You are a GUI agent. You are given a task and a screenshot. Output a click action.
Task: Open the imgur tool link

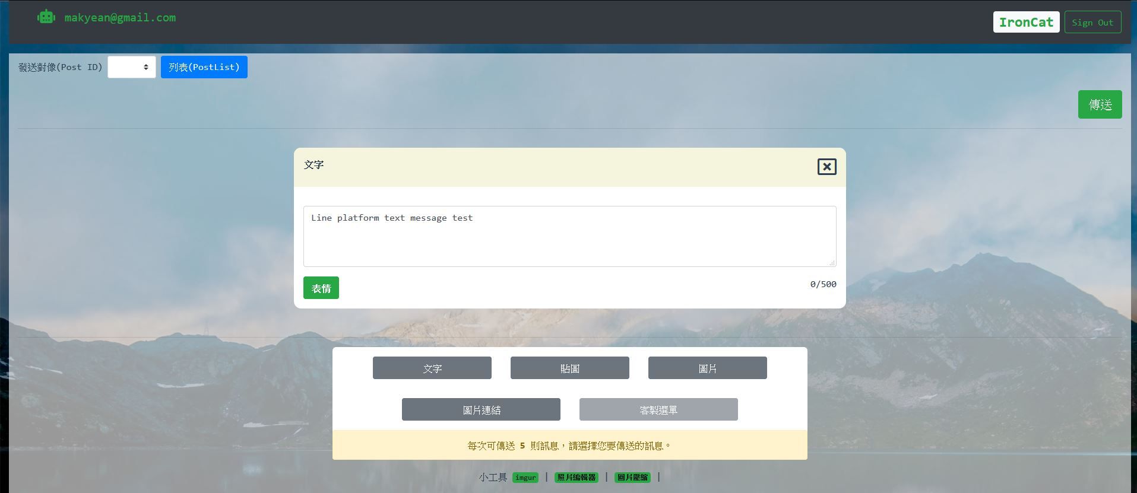[x=525, y=478]
